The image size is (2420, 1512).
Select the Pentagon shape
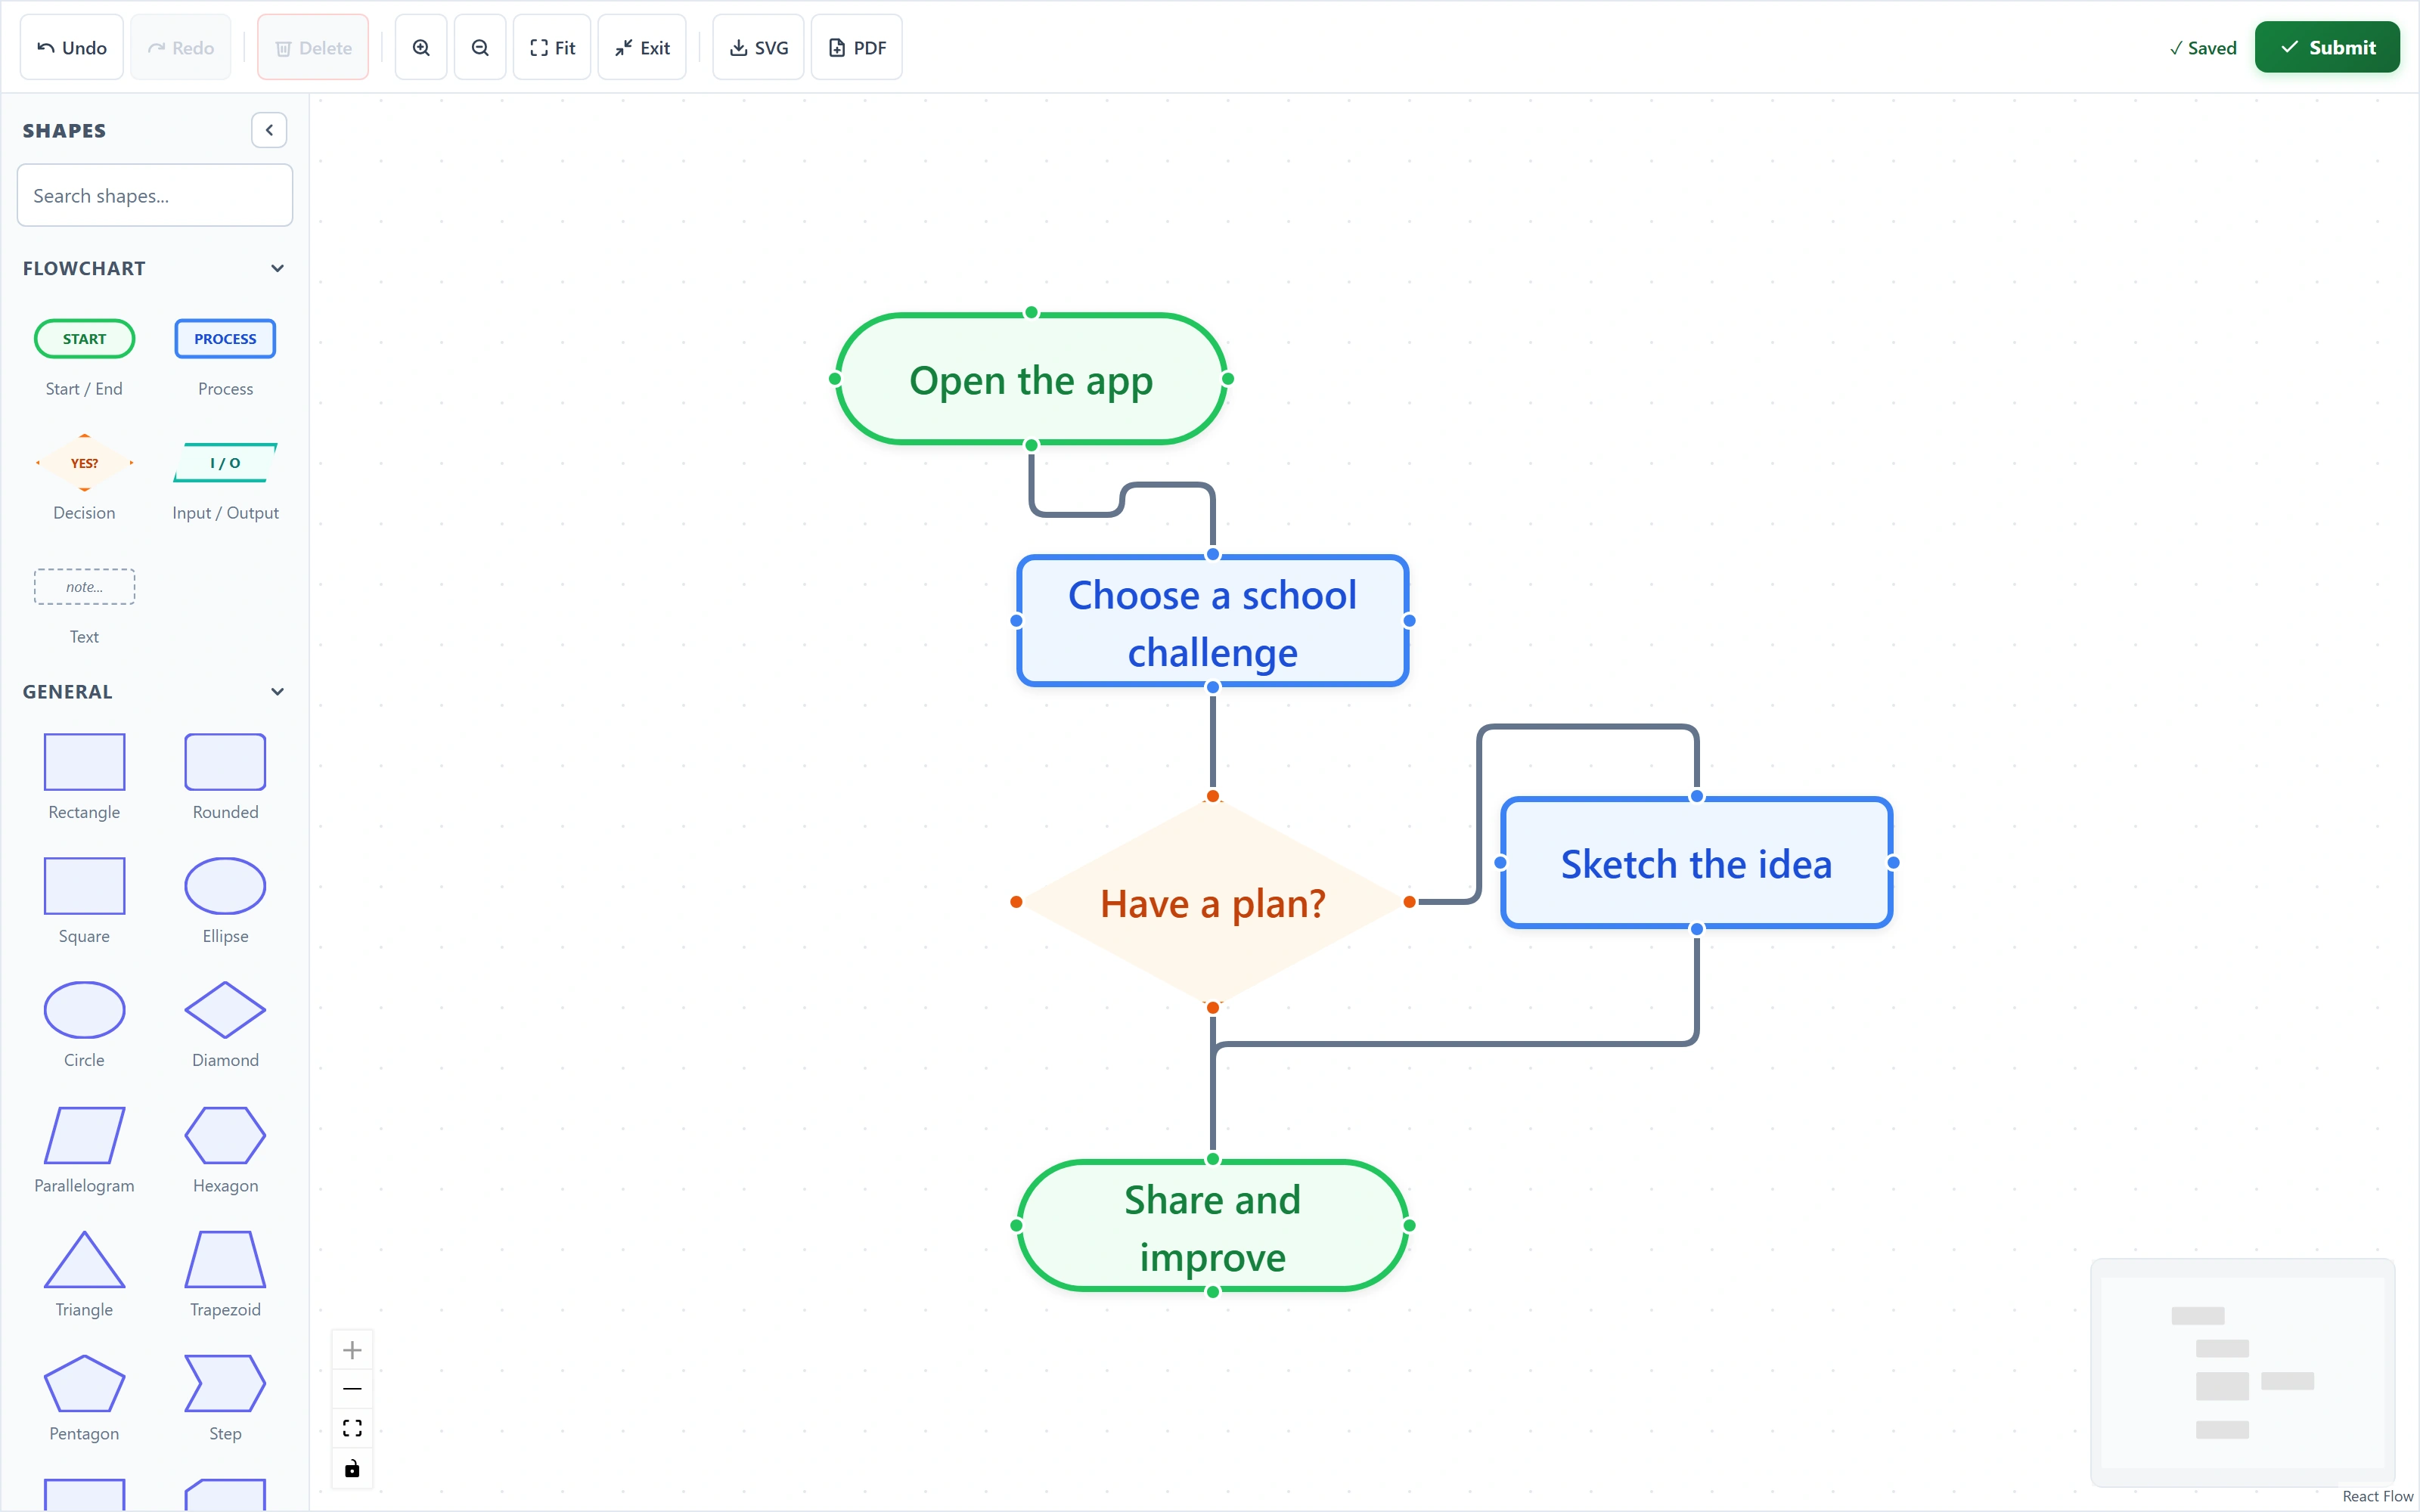84,1398
